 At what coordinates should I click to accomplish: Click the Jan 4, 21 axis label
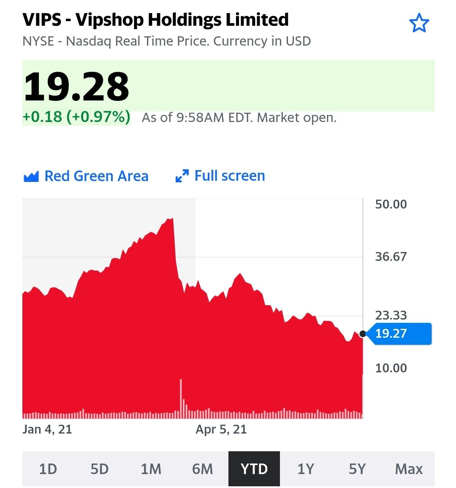[x=47, y=430]
